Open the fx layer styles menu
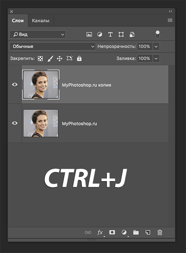 pyautogui.click(x=100, y=233)
